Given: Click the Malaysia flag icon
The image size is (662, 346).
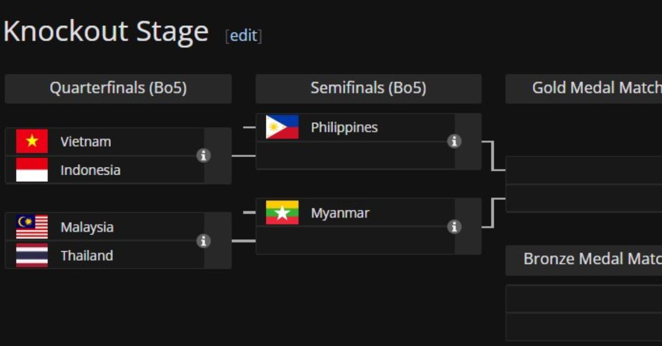Looking at the screenshot, I should (x=32, y=226).
